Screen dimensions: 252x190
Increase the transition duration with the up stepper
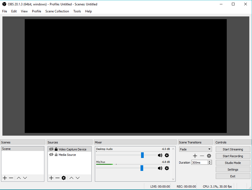click(209, 161)
